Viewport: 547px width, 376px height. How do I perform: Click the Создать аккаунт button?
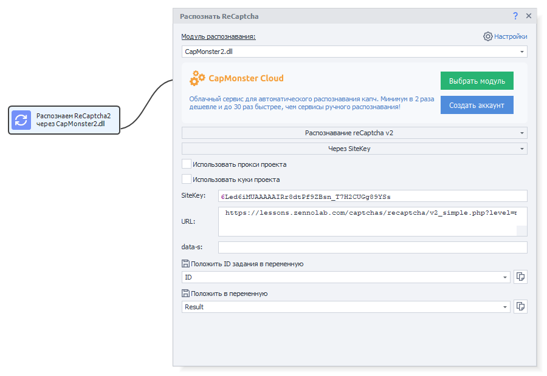476,104
